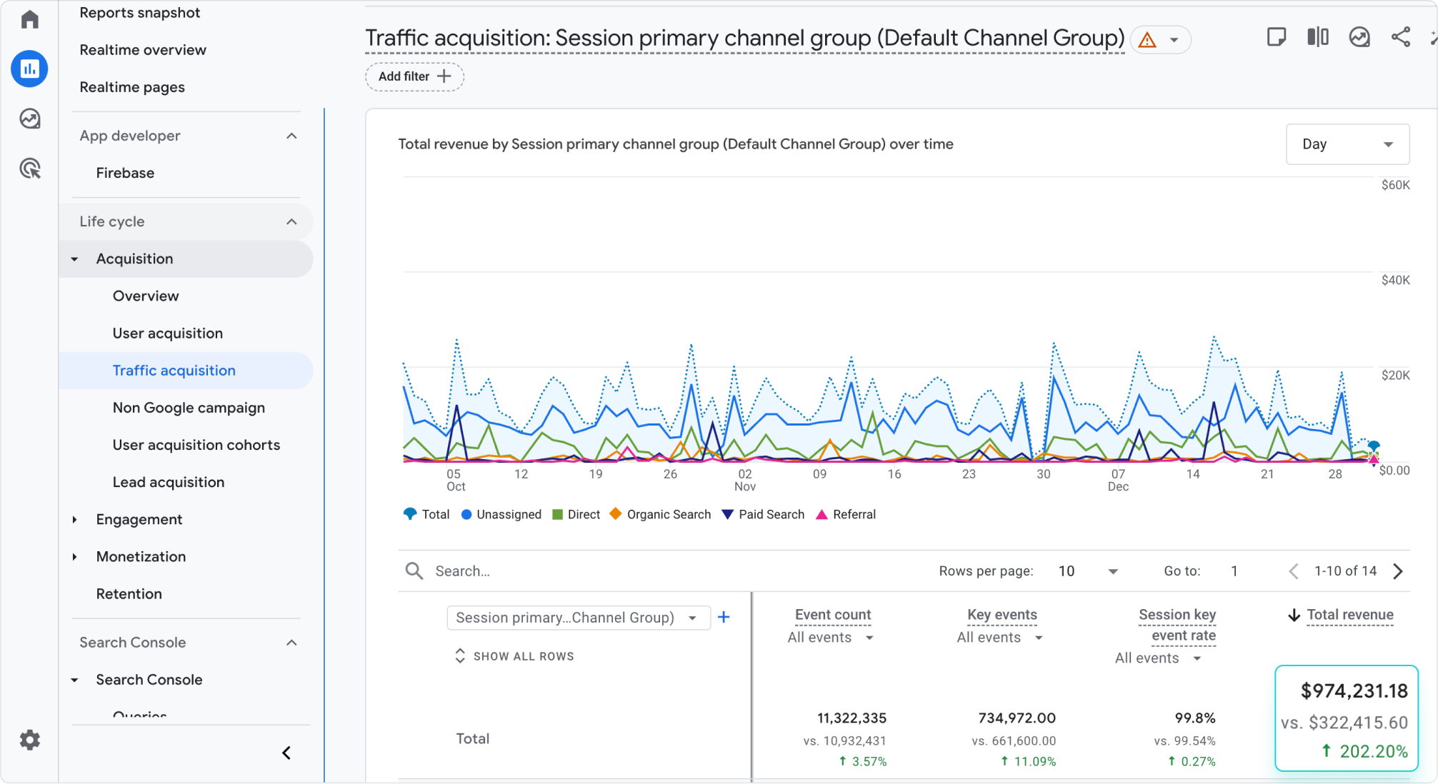Toggle the Paid Search legend series
This screenshot has width=1438, height=784.
(x=763, y=514)
